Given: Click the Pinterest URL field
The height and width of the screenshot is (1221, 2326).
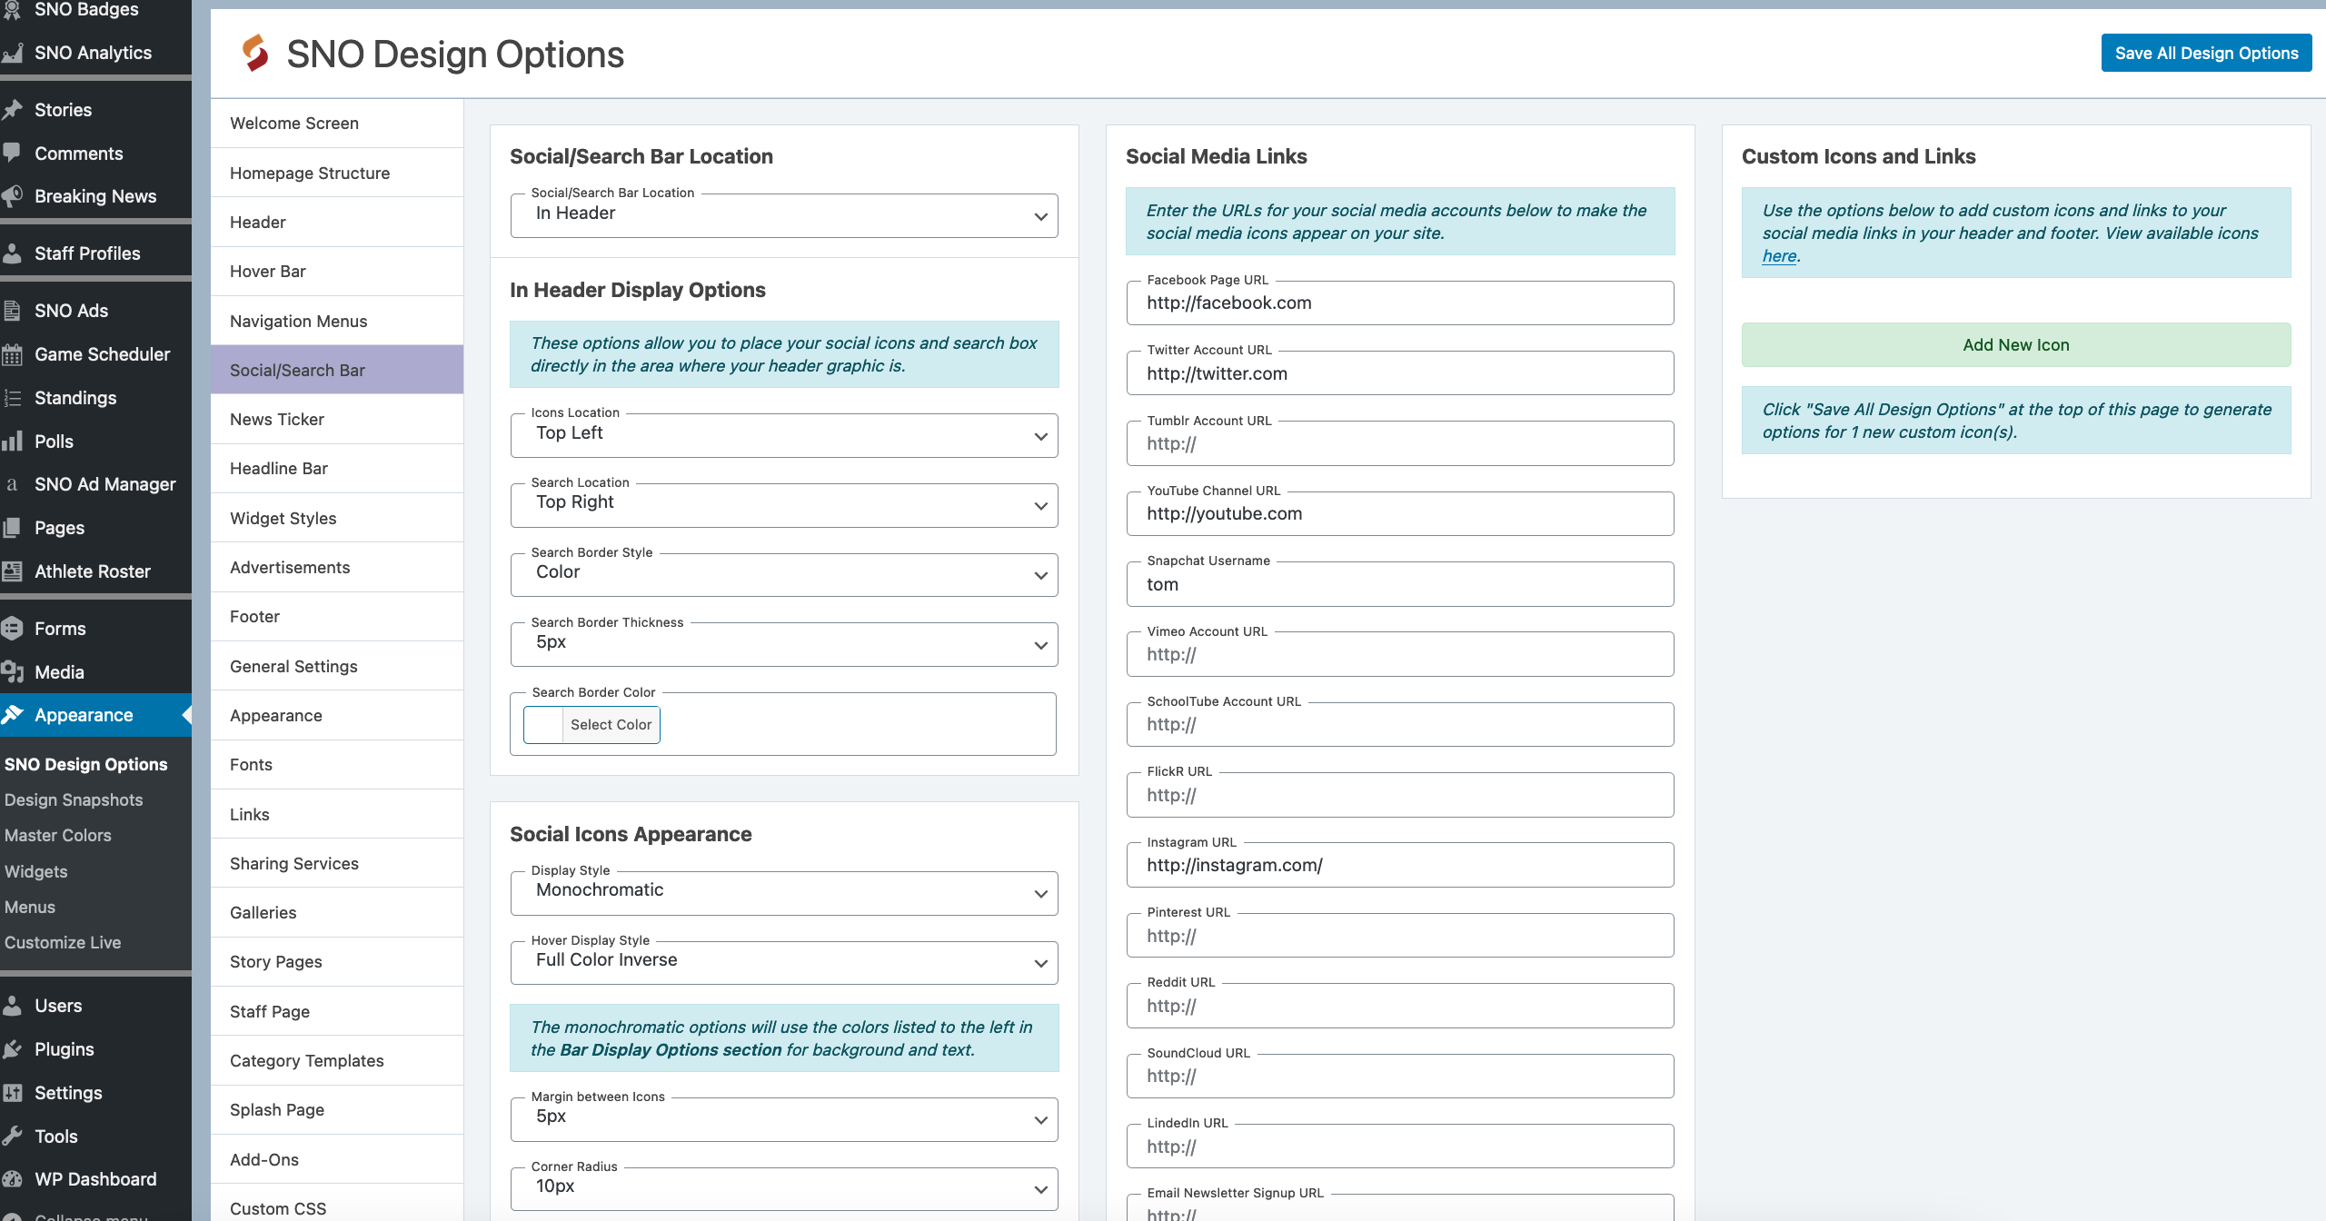Looking at the screenshot, I should (1400, 936).
